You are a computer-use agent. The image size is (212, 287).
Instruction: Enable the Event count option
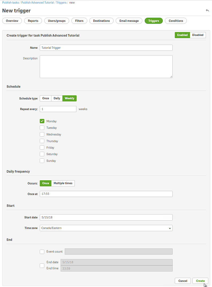click(x=42, y=252)
